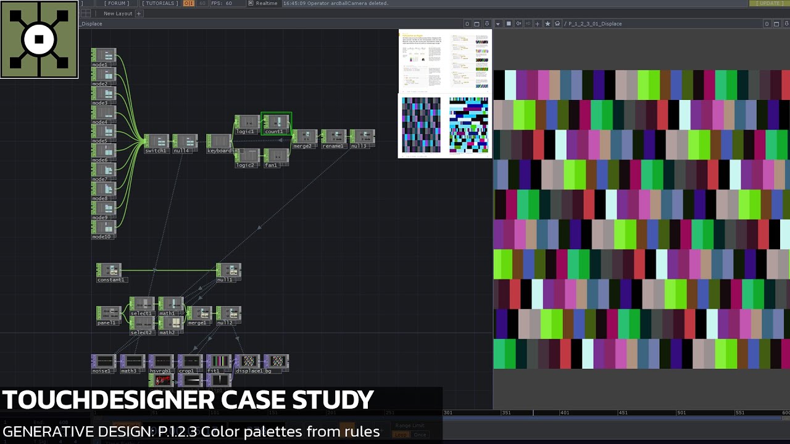
Task: Click timeline frame marker 401
Action: point(564,413)
